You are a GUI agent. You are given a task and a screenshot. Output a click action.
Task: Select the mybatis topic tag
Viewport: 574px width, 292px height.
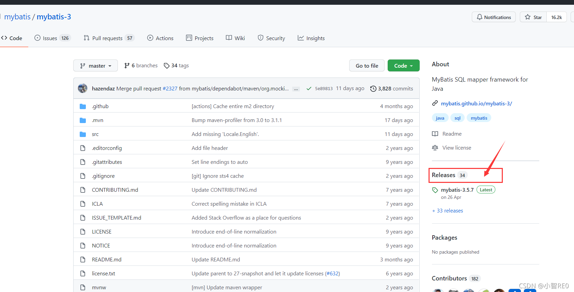(x=479, y=118)
